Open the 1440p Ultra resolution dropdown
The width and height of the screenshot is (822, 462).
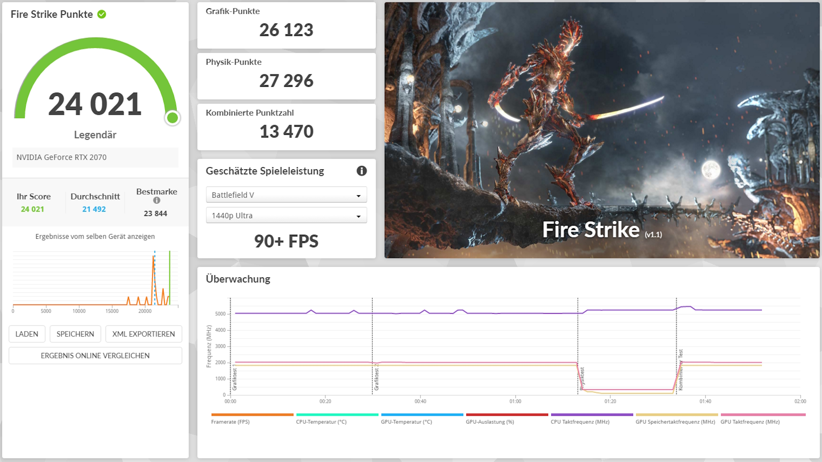coord(286,216)
